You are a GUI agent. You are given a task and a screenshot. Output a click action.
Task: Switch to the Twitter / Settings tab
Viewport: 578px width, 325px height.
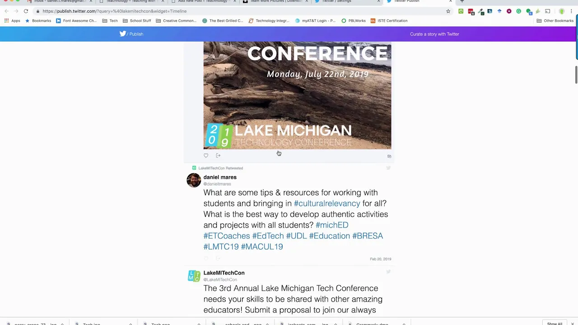coord(336,1)
